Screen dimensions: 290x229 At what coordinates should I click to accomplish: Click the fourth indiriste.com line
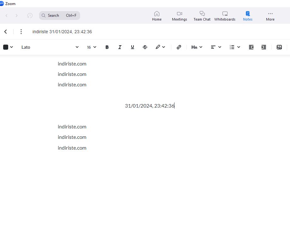click(x=72, y=127)
